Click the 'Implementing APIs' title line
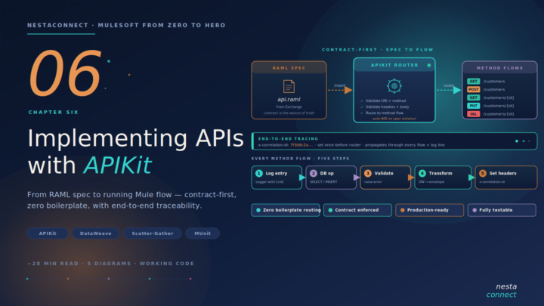The image size is (544, 306). pos(136,138)
